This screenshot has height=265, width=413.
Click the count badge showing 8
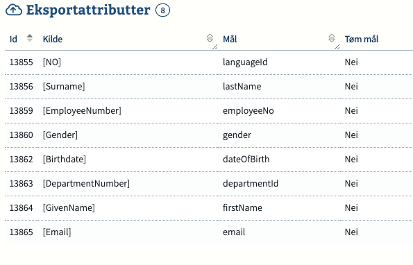tap(163, 10)
